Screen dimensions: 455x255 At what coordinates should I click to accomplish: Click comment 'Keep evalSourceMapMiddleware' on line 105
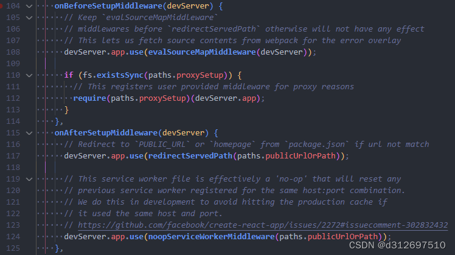pos(141,18)
